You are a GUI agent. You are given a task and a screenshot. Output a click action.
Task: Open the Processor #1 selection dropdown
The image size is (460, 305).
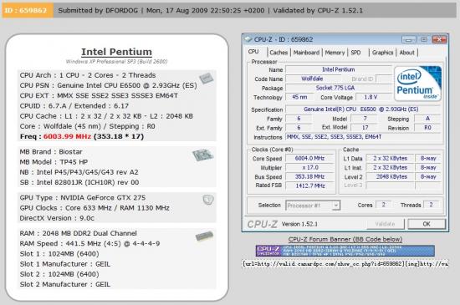[x=313, y=206]
